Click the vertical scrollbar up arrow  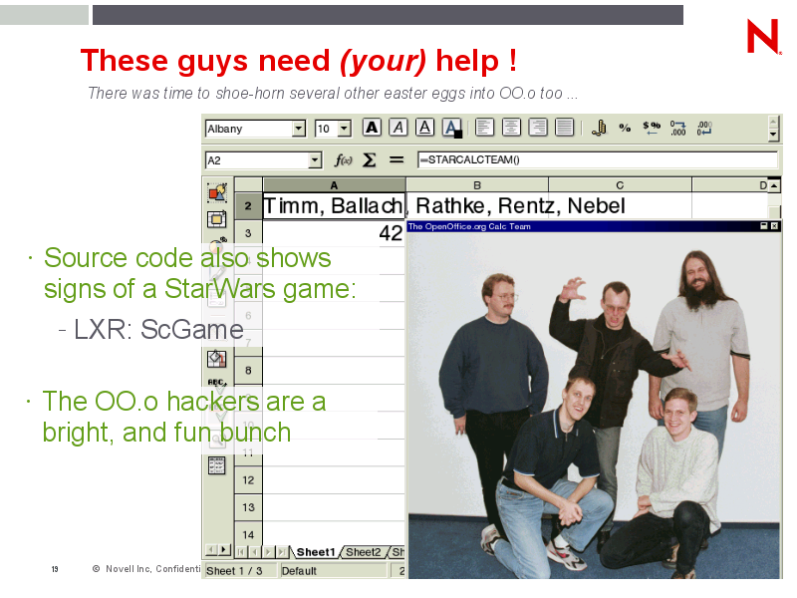pos(774,185)
